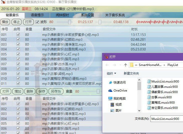Viewport: 183px width, 134px height.
Task: Navigate up one folder level
Action: [125, 65]
